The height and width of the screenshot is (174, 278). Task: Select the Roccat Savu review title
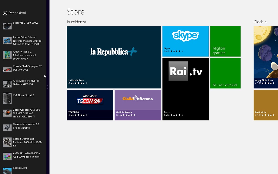[20, 168]
